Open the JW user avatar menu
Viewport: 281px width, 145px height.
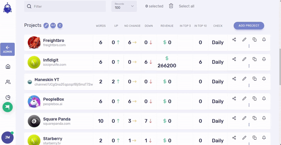(x=7, y=138)
